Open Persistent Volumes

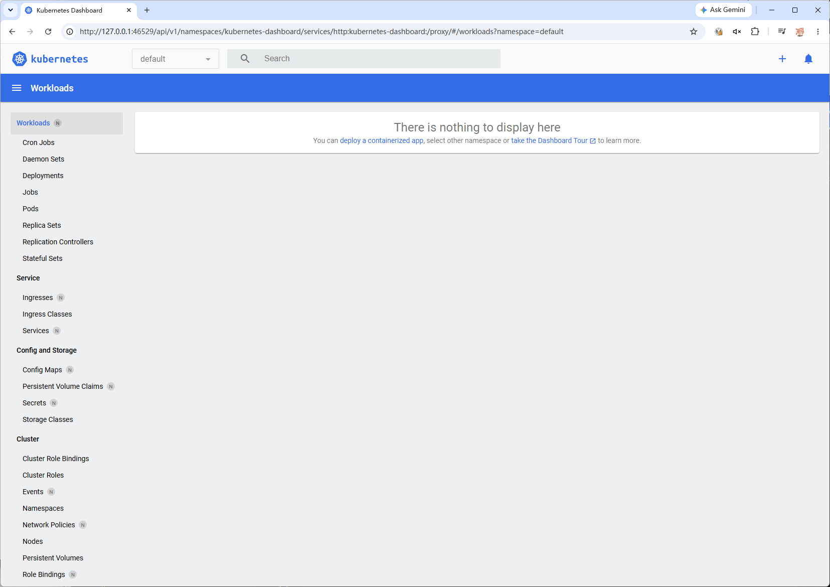click(x=53, y=558)
